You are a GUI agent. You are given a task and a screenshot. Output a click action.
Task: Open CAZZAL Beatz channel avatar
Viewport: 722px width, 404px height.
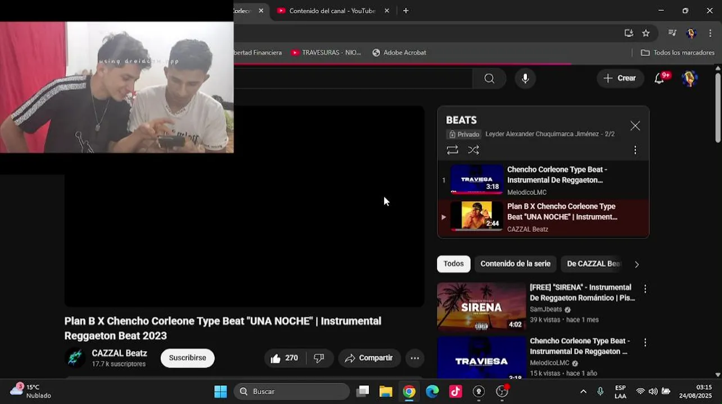tap(75, 357)
